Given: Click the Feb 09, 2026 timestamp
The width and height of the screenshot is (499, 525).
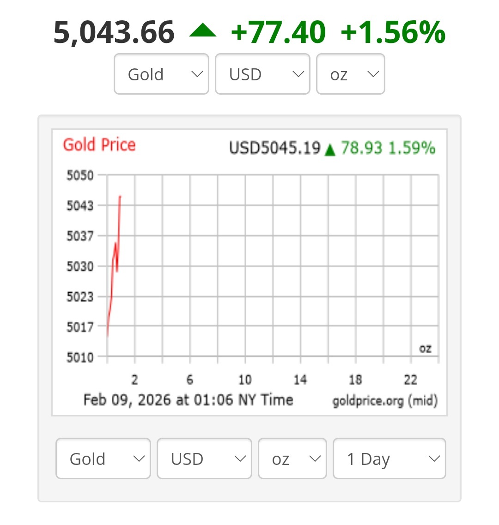Looking at the screenshot, I should [x=188, y=399].
